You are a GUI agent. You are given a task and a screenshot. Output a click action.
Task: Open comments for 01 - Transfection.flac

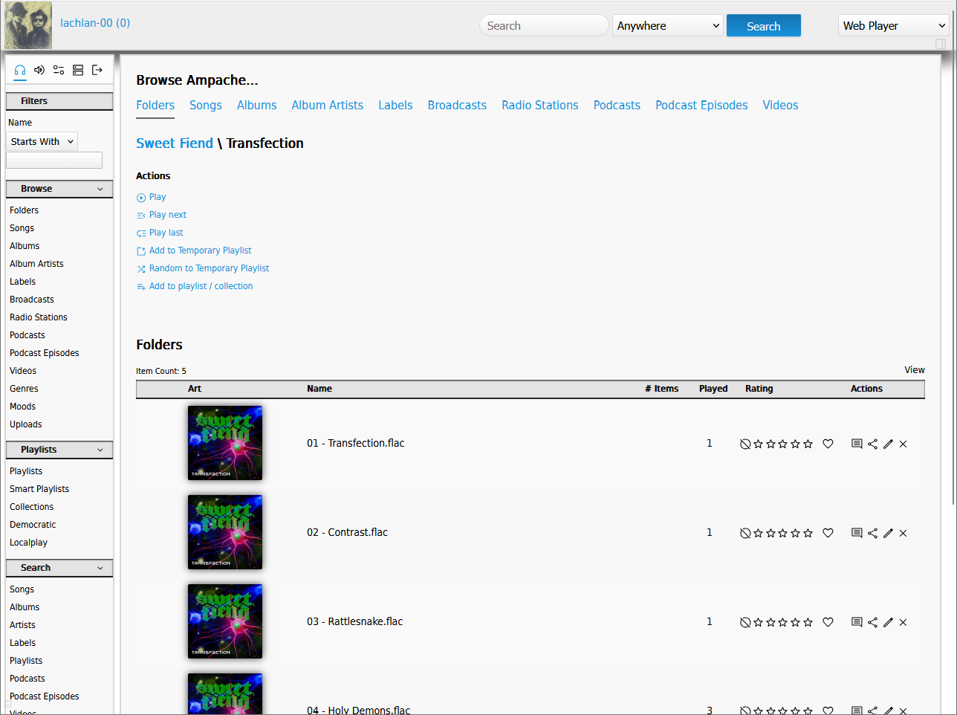[857, 444]
